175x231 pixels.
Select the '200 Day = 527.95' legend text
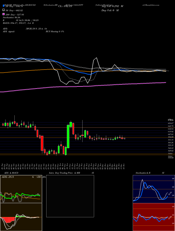(15, 15)
